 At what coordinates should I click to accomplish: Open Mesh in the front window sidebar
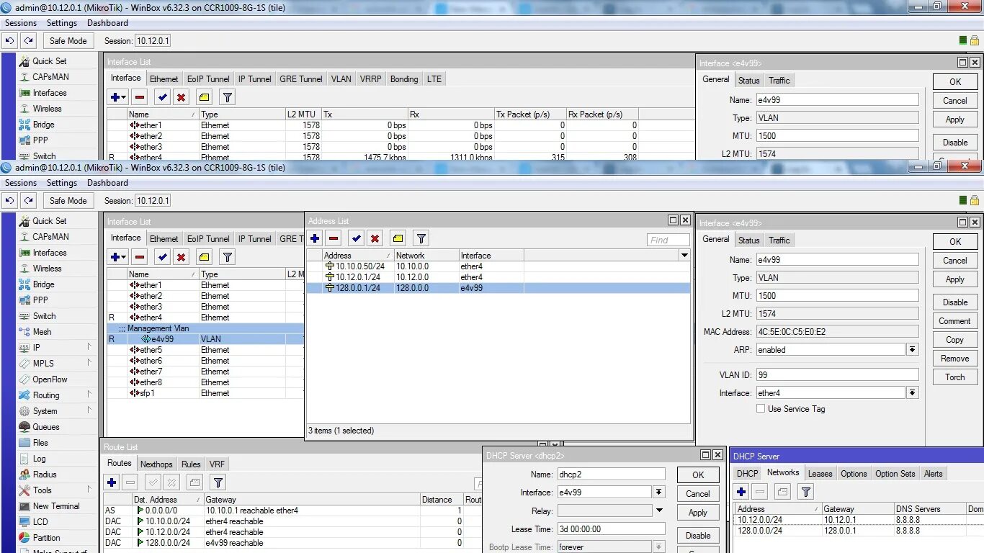click(42, 332)
